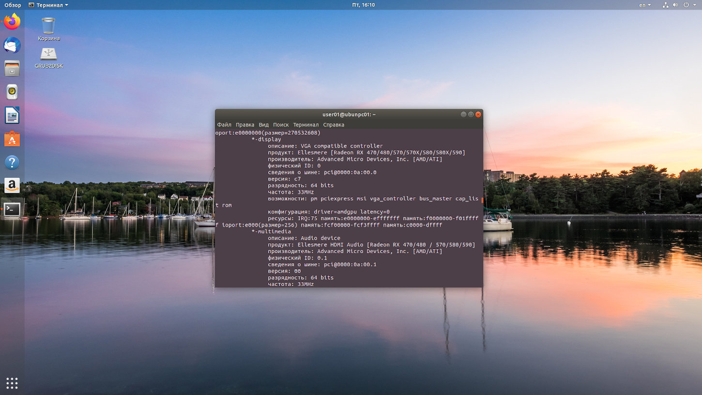
Task: Click the *-display line in terminal
Action: point(266,139)
